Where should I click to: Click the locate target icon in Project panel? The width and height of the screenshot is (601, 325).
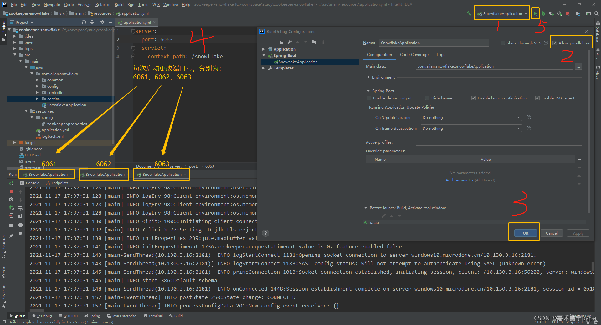click(84, 22)
